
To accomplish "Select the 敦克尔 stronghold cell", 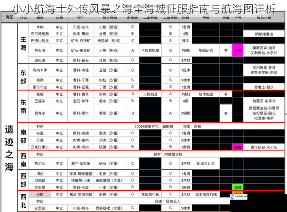I will pyautogui.click(x=40, y=113).
